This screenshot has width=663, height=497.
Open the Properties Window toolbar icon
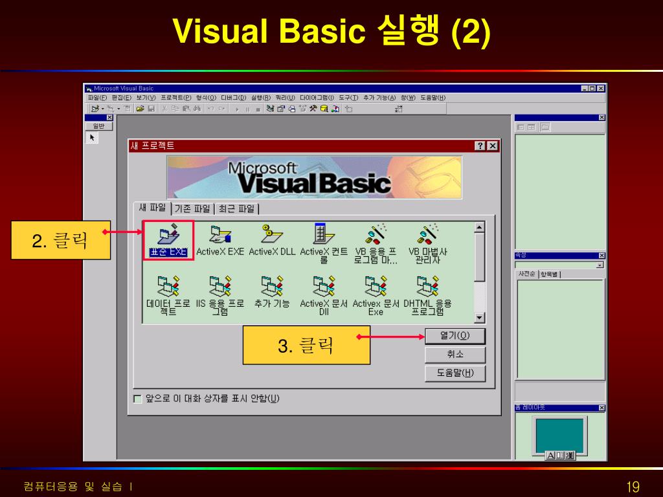pyautogui.click(x=281, y=109)
